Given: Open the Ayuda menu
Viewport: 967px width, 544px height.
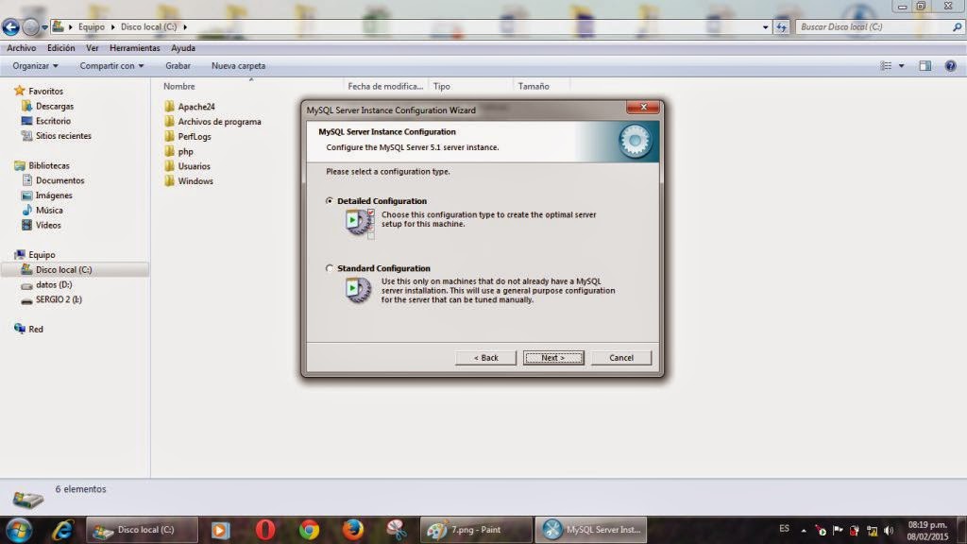Looking at the screenshot, I should 183,48.
